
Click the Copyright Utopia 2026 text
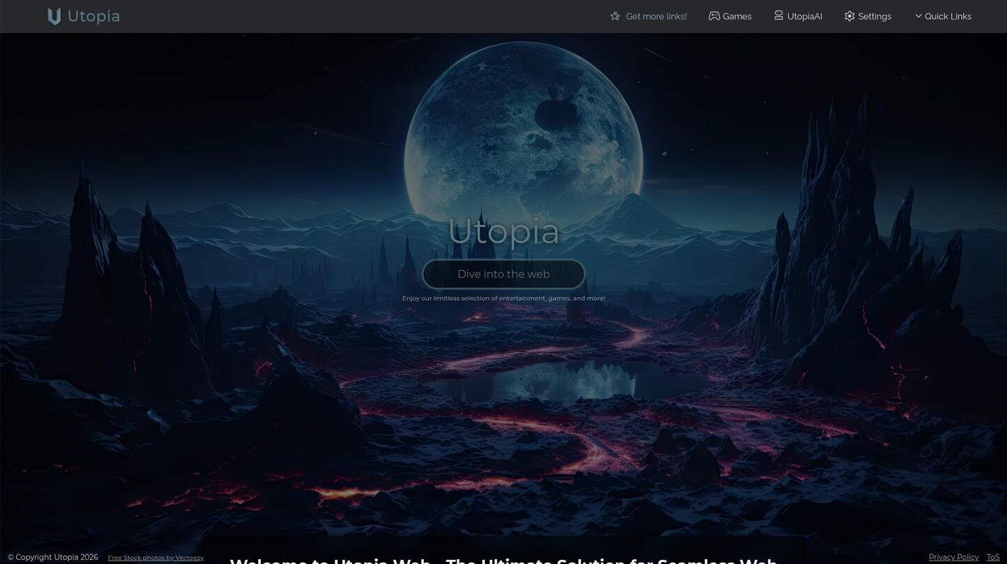tap(53, 557)
